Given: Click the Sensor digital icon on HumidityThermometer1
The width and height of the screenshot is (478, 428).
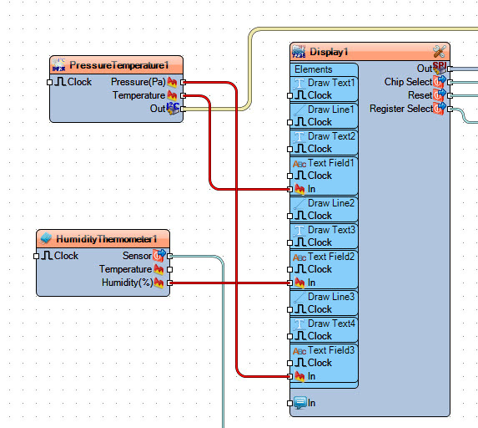Looking at the screenshot, I should pos(158,256).
